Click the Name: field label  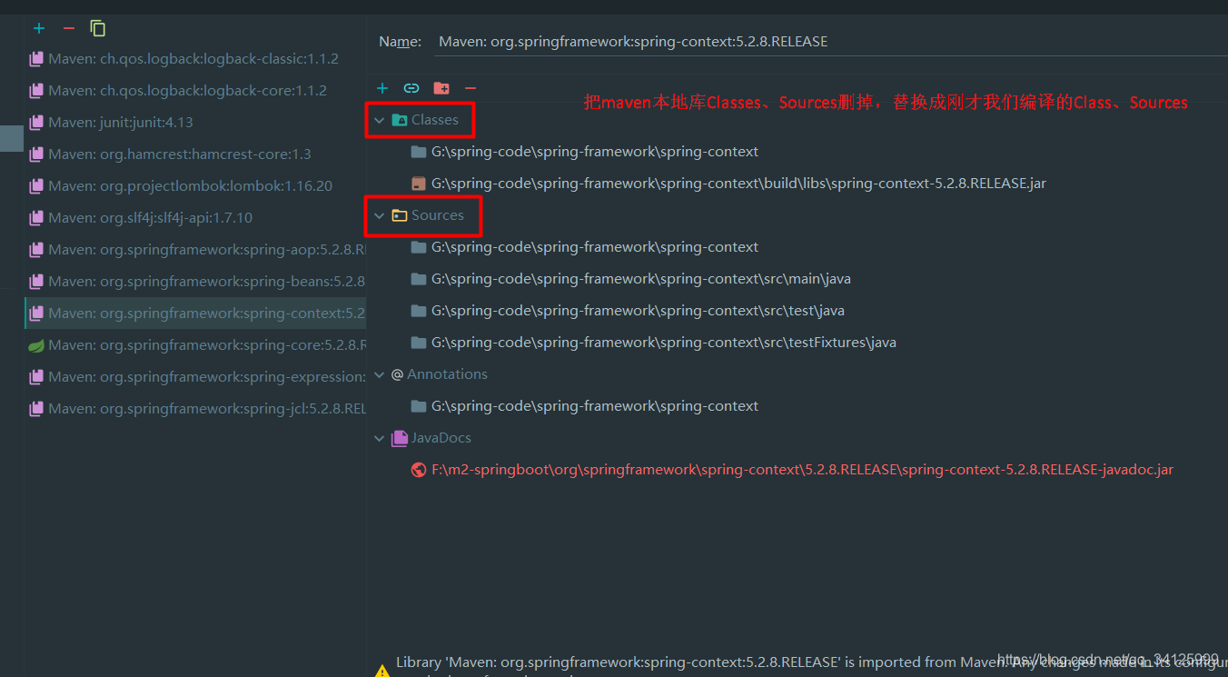(x=400, y=42)
